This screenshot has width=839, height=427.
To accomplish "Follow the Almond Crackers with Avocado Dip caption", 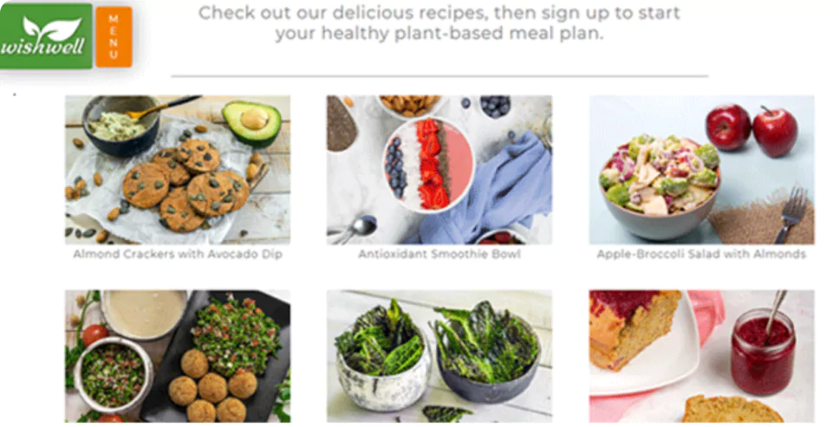I will tap(178, 254).
